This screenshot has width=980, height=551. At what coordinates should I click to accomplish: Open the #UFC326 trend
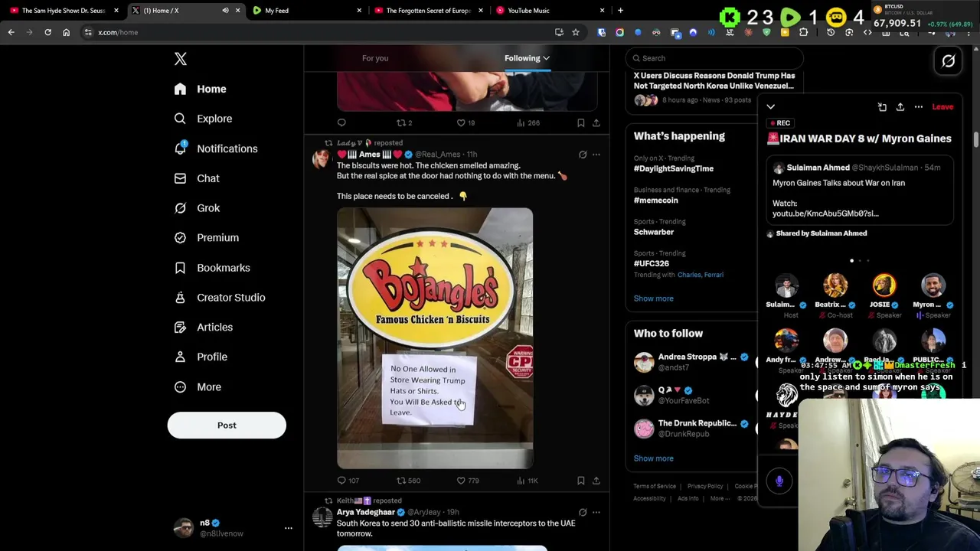coord(652,263)
